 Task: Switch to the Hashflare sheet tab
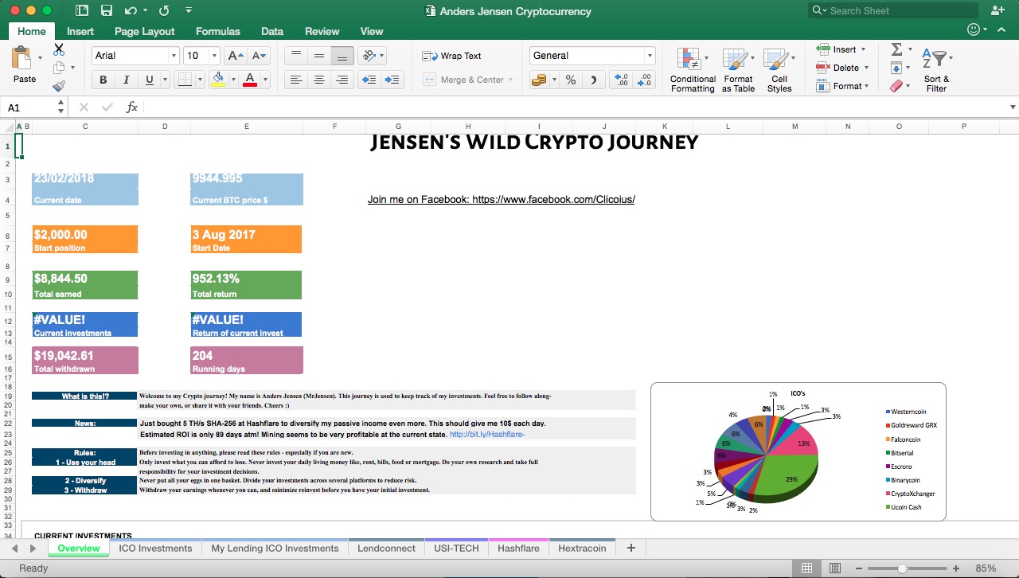518,548
